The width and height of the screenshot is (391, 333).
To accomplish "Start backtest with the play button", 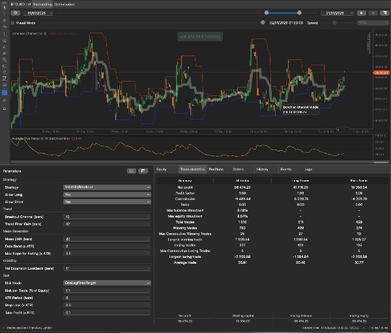I will 361,13.
